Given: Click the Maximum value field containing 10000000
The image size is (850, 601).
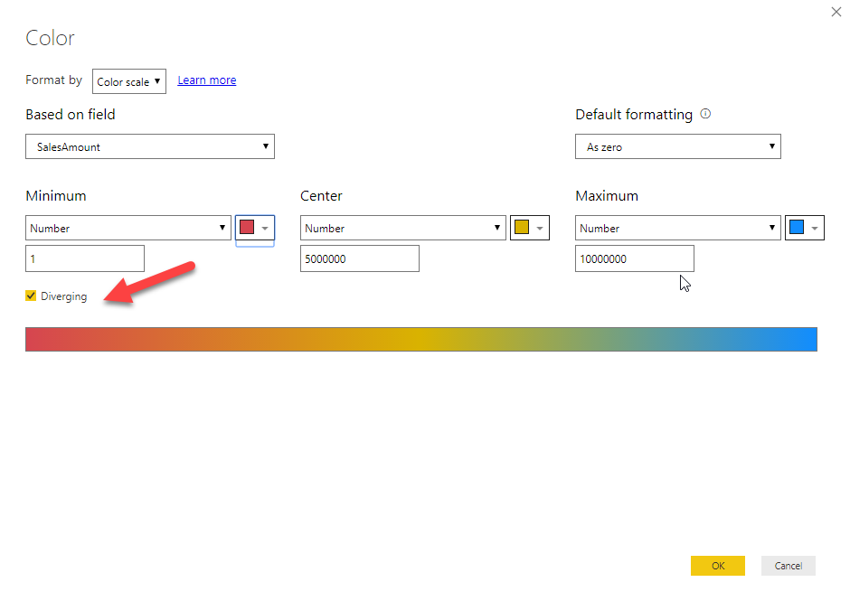Looking at the screenshot, I should coord(635,258).
